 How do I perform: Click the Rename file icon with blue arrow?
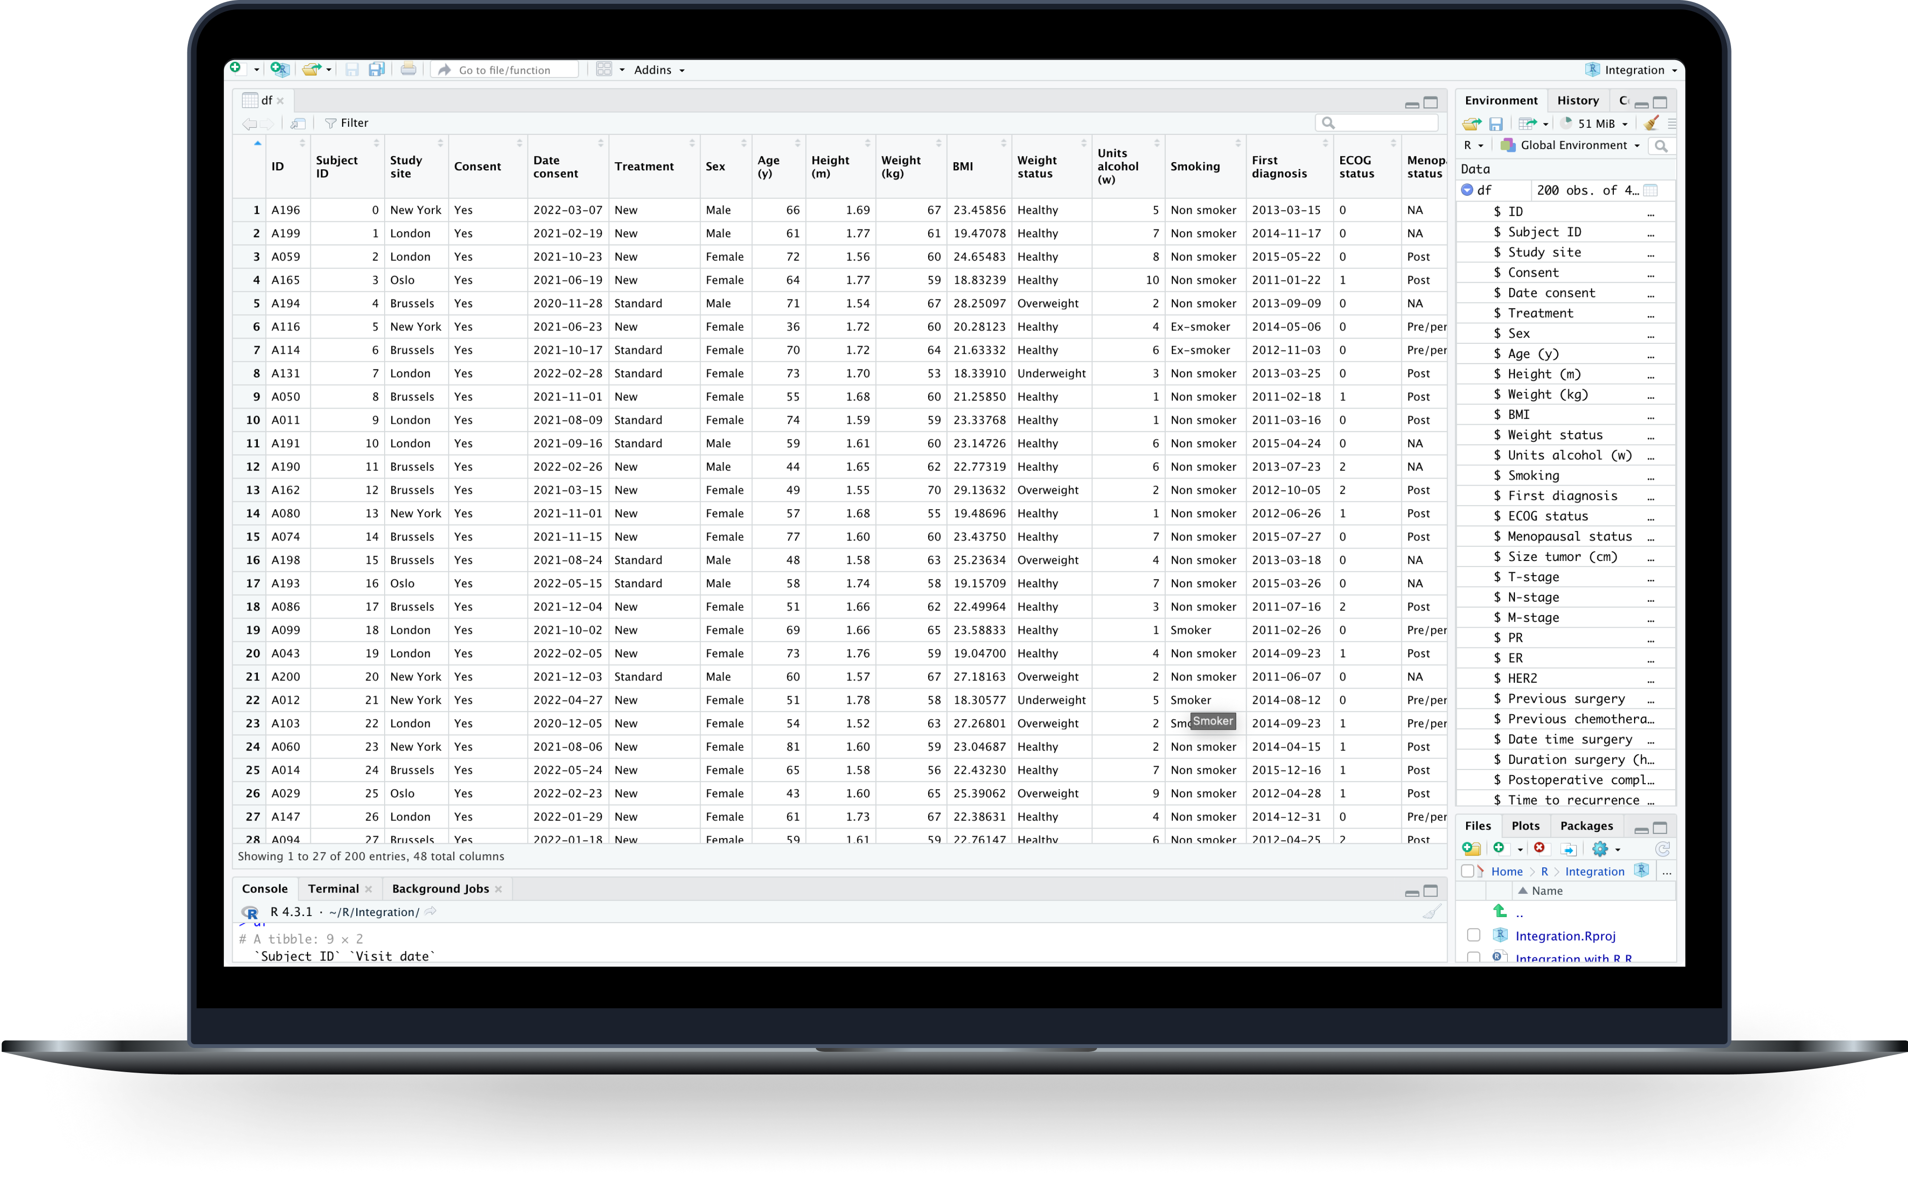pos(1569,849)
